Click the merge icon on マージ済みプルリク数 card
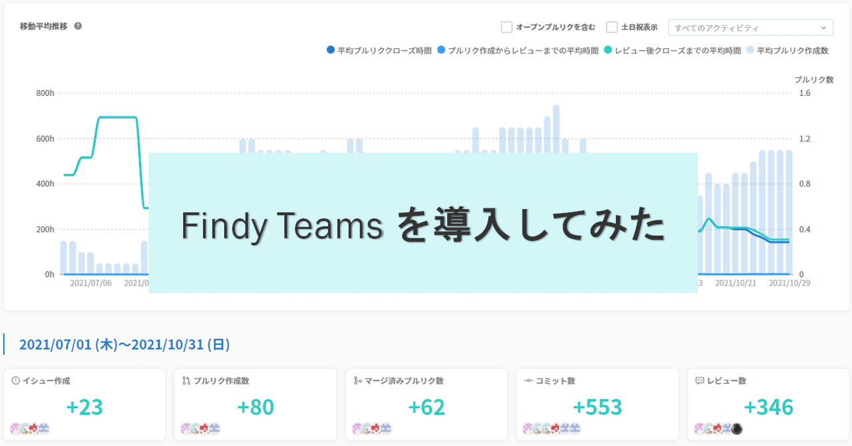852x446 pixels. click(x=357, y=380)
